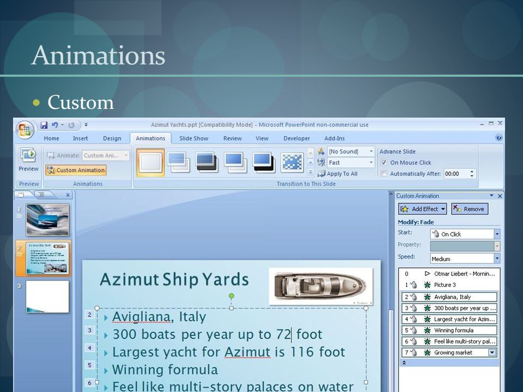Select slide 2 thumbnail
Viewport: 523px width, 392px height.
point(47,258)
